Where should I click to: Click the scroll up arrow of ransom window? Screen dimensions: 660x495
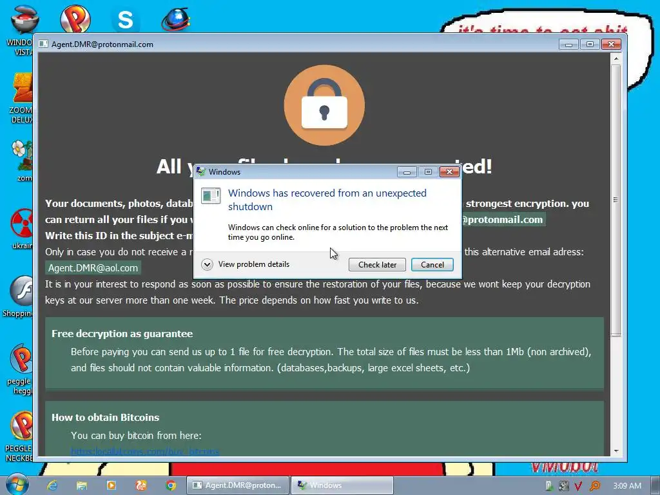click(x=616, y=59)
